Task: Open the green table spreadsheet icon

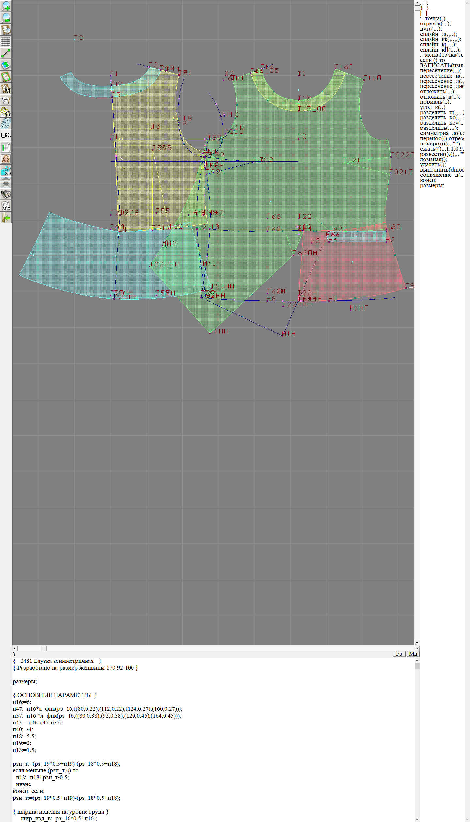Action: pos(6,147)
